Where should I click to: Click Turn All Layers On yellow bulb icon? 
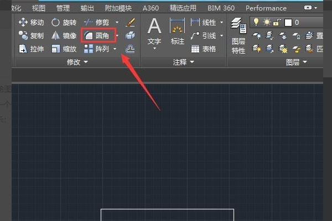click(x=256, y=49)
